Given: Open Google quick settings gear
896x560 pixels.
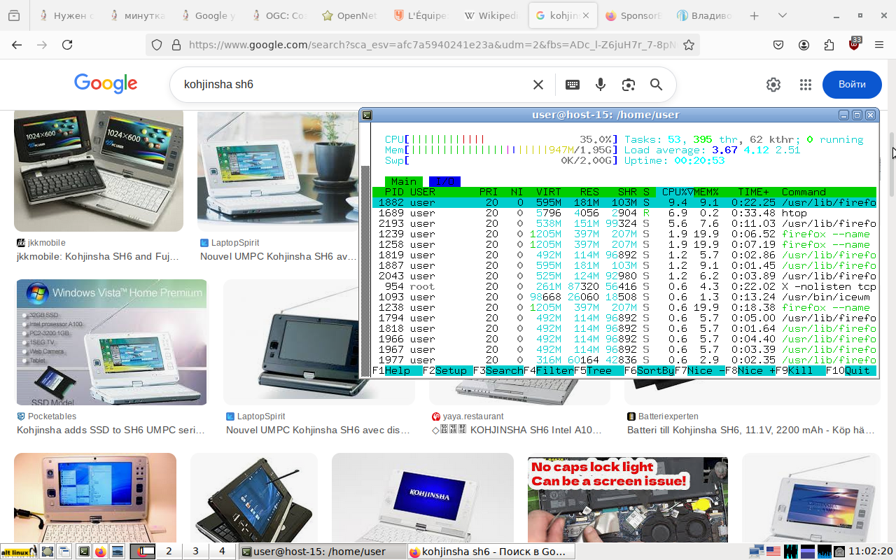Looking at the screenshot, I should pyautogui.click(x=773, y=85).
